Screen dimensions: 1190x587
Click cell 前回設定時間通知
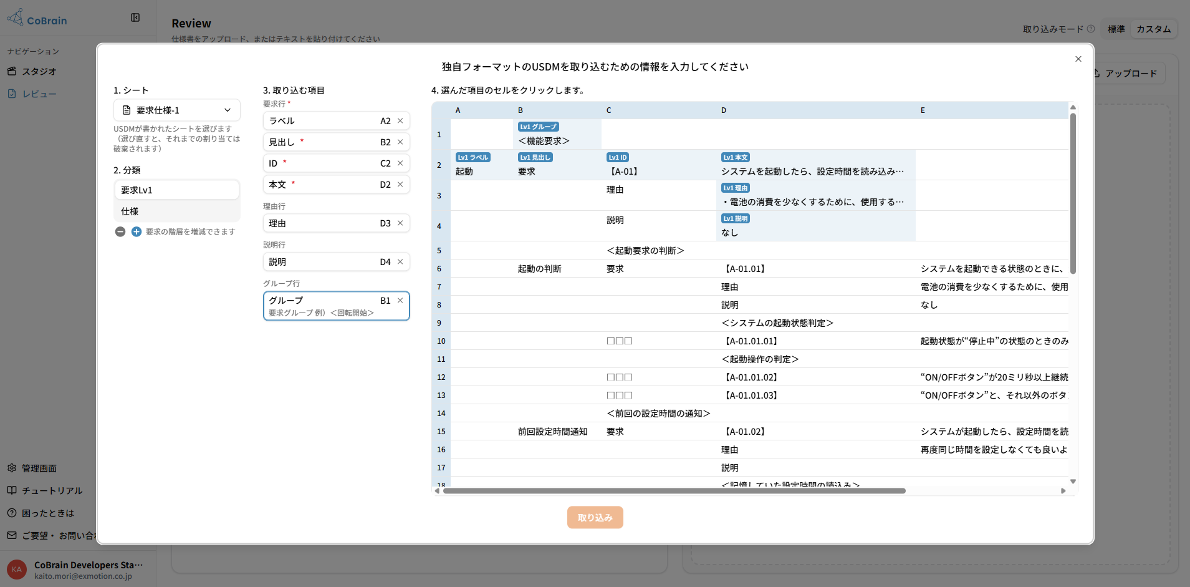click(557, 432)
